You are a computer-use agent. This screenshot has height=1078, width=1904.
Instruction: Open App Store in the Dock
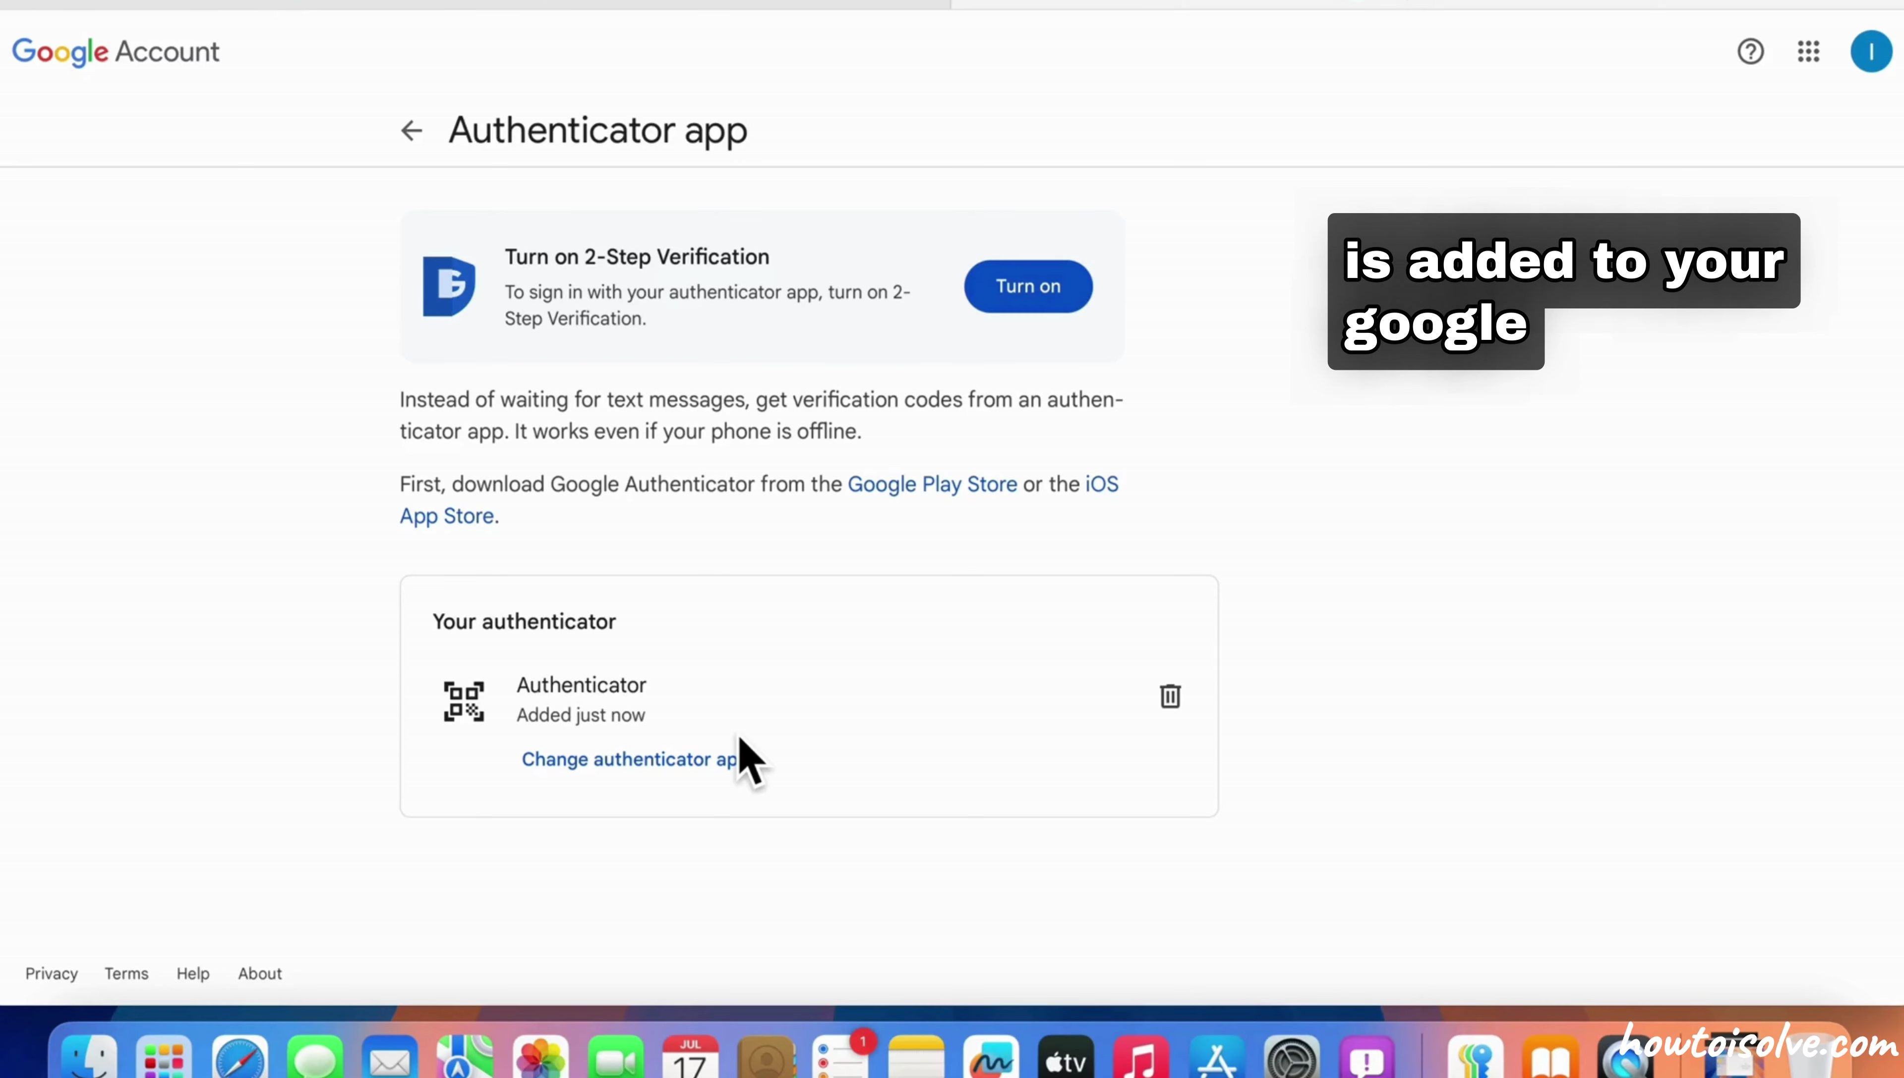[1217, 1057]
